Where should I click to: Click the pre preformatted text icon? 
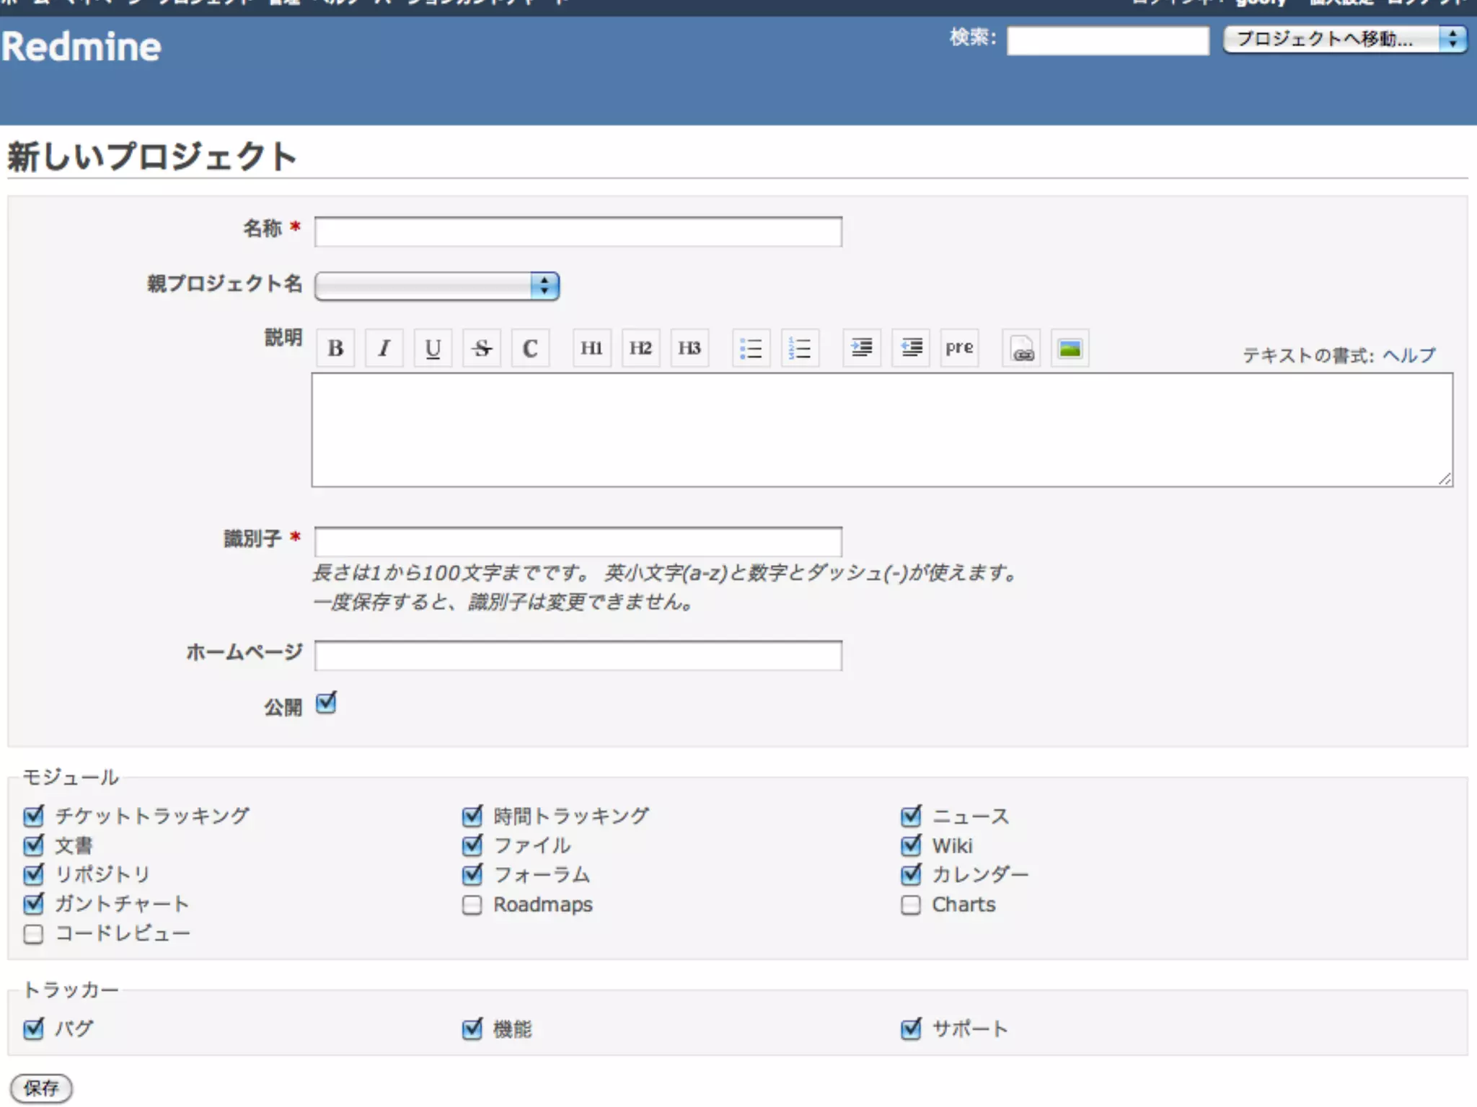[959, 349]
